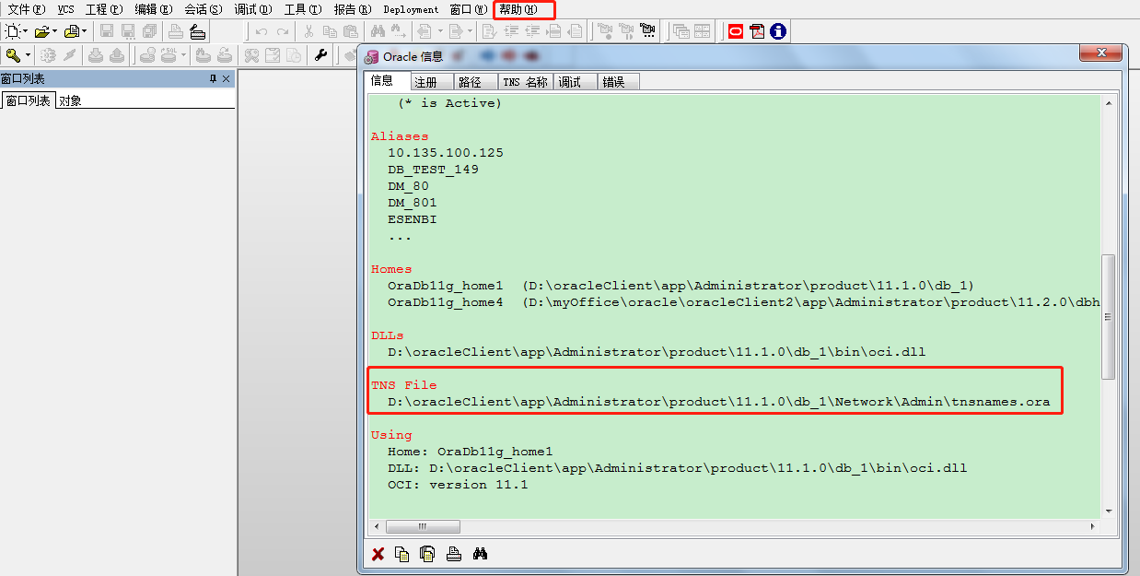Click the Copy all pages icon in Oracle dialog
The height and width of the screenshot is (576, 1140).
[427, 554]
